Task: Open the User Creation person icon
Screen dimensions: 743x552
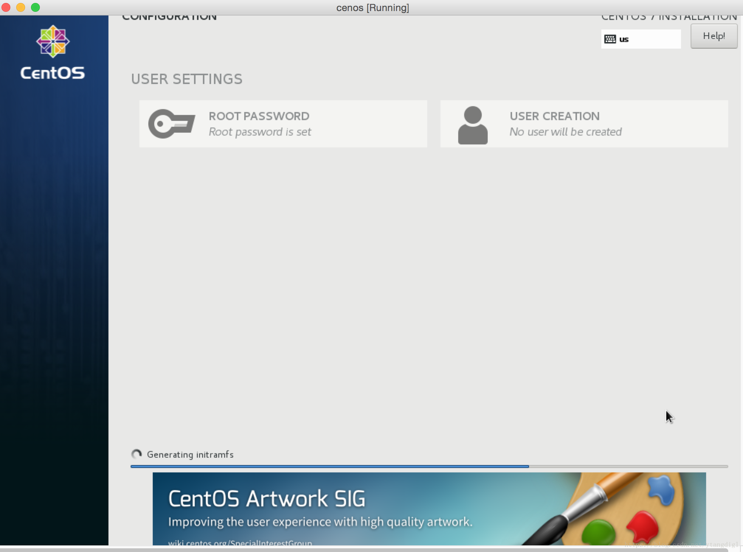Action: pos(473,125)
